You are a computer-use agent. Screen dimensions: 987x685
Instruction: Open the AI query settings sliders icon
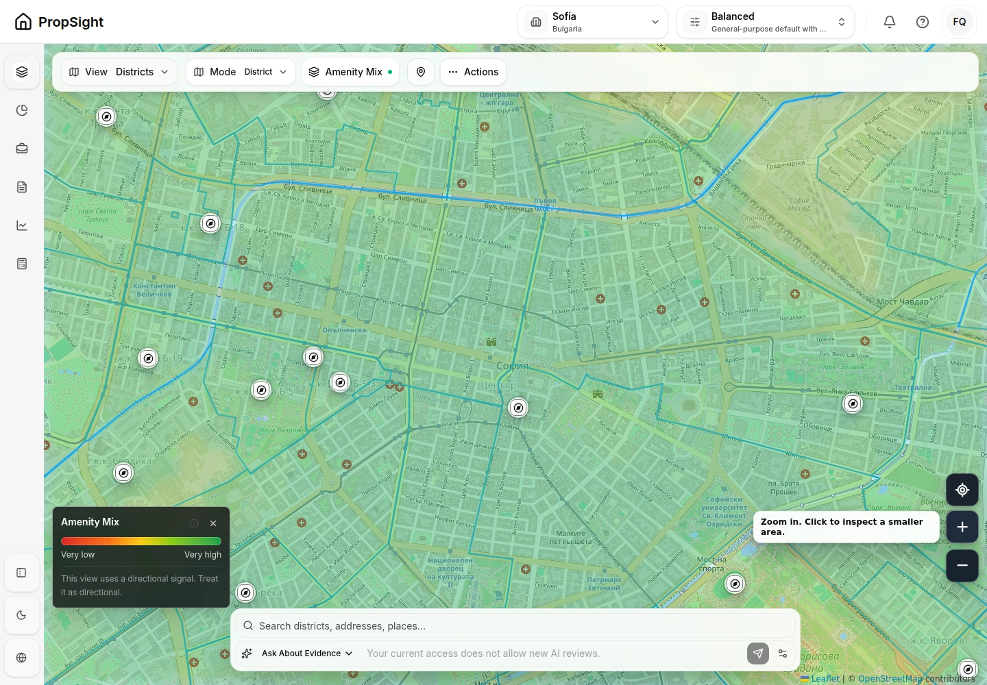783,653
